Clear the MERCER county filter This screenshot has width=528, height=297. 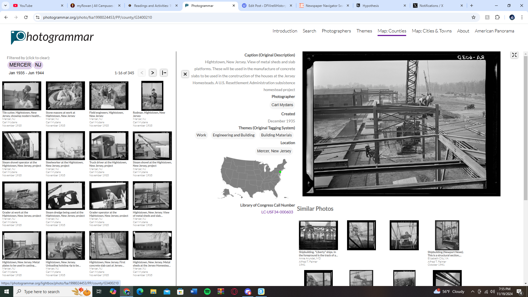20,65
